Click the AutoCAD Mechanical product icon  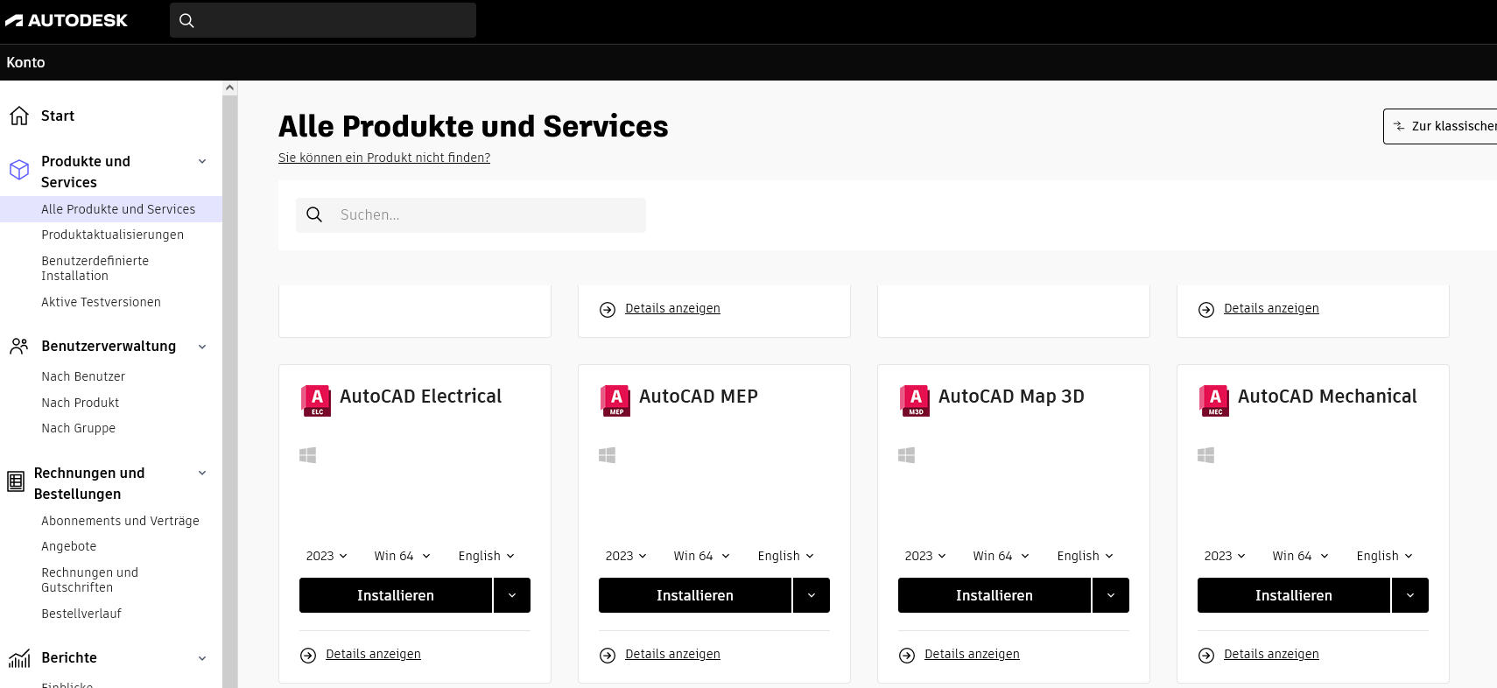pos(1214,400)
